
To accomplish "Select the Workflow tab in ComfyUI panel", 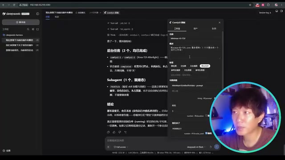I will tap(177, 28).
